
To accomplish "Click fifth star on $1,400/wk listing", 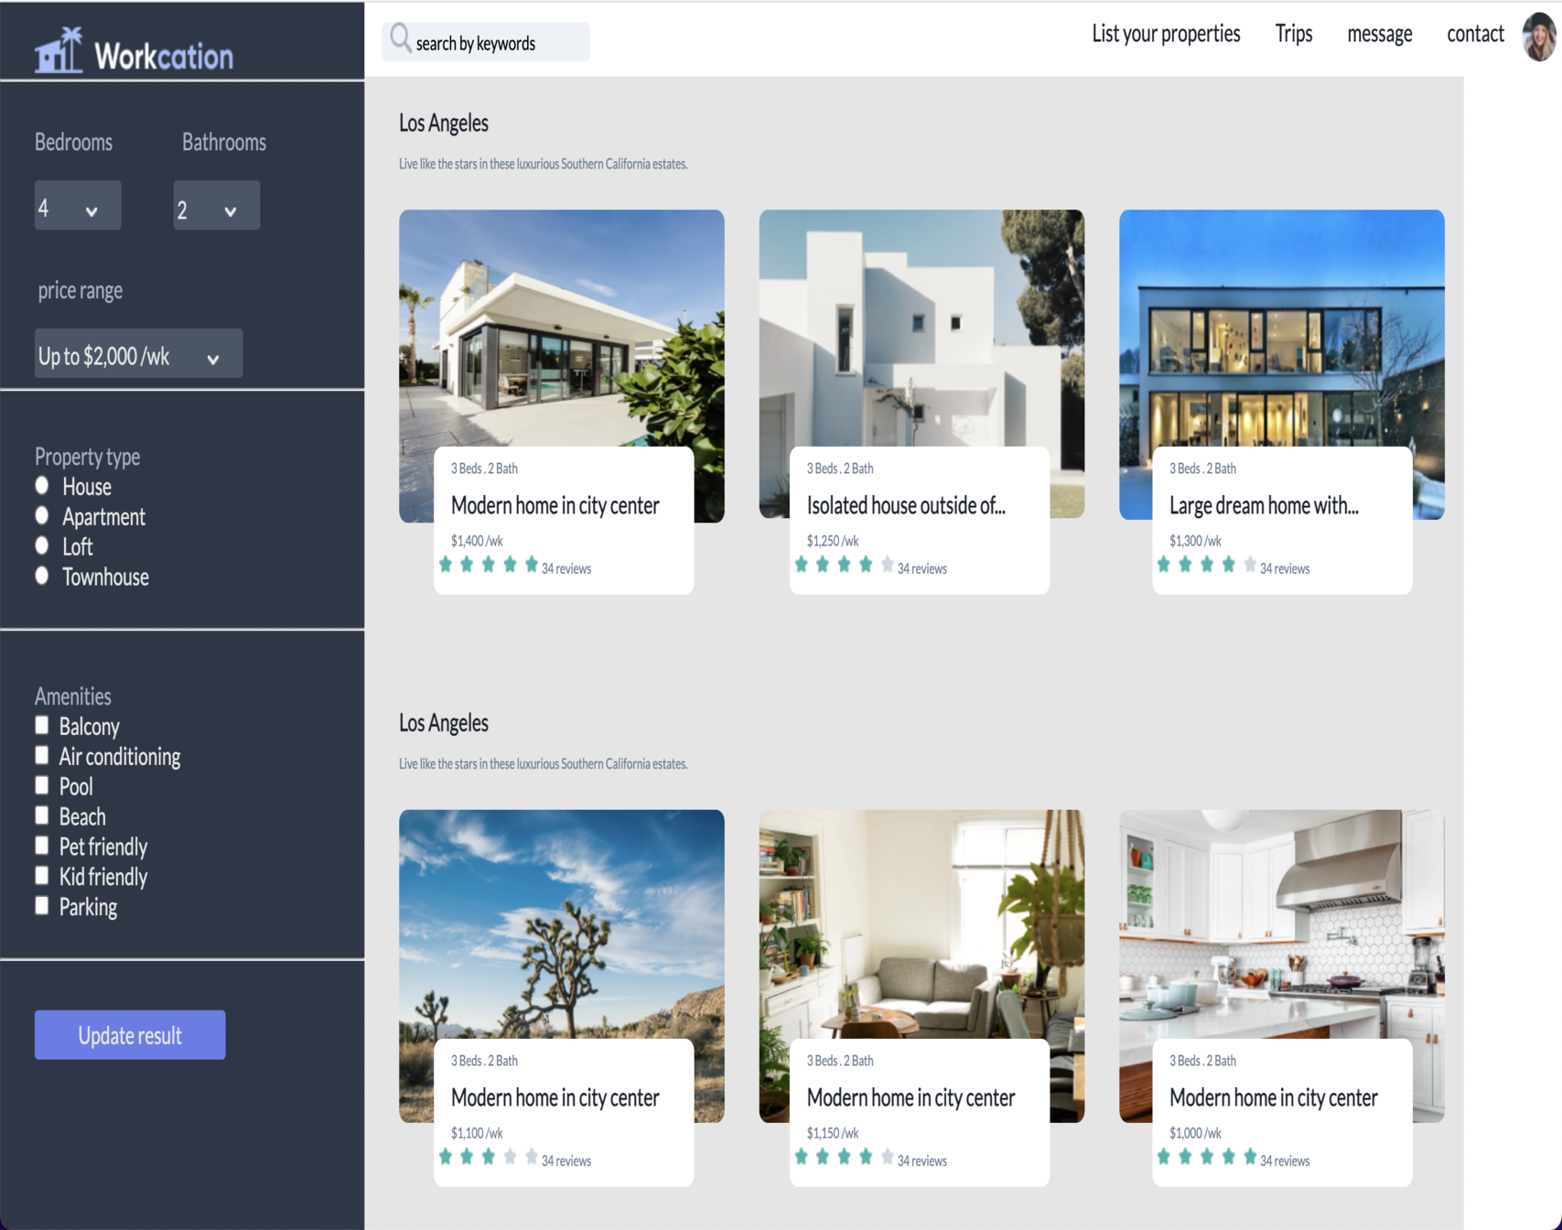I will pyautogui.click(x=532, y=565).
